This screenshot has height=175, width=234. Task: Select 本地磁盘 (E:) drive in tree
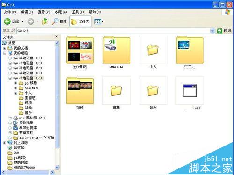coord(30,68)
